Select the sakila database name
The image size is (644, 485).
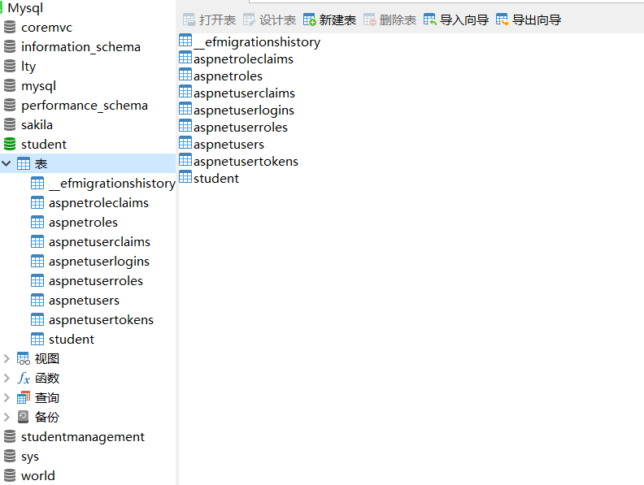[x=37, y=125]
